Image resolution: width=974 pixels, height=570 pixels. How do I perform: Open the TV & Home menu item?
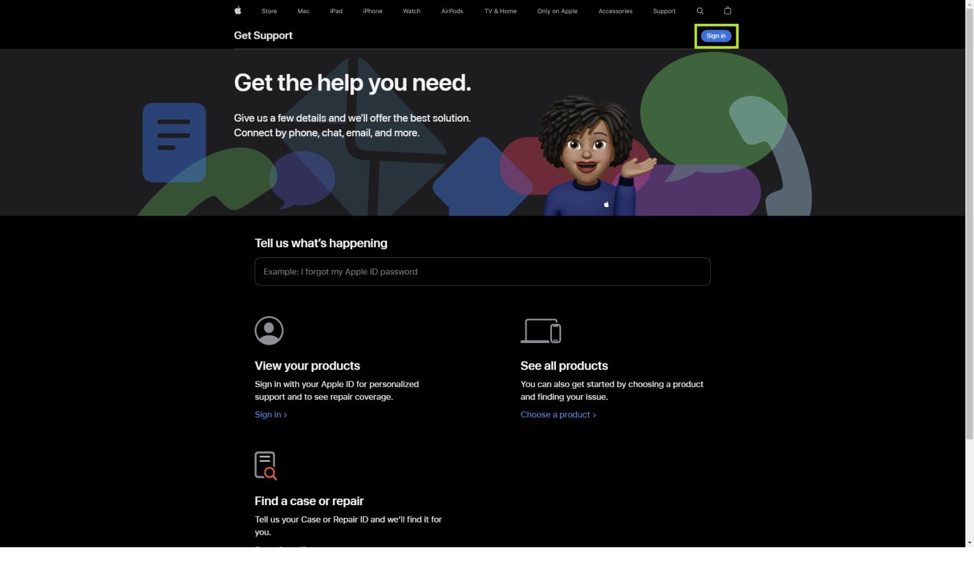click(x=500, y=11)
